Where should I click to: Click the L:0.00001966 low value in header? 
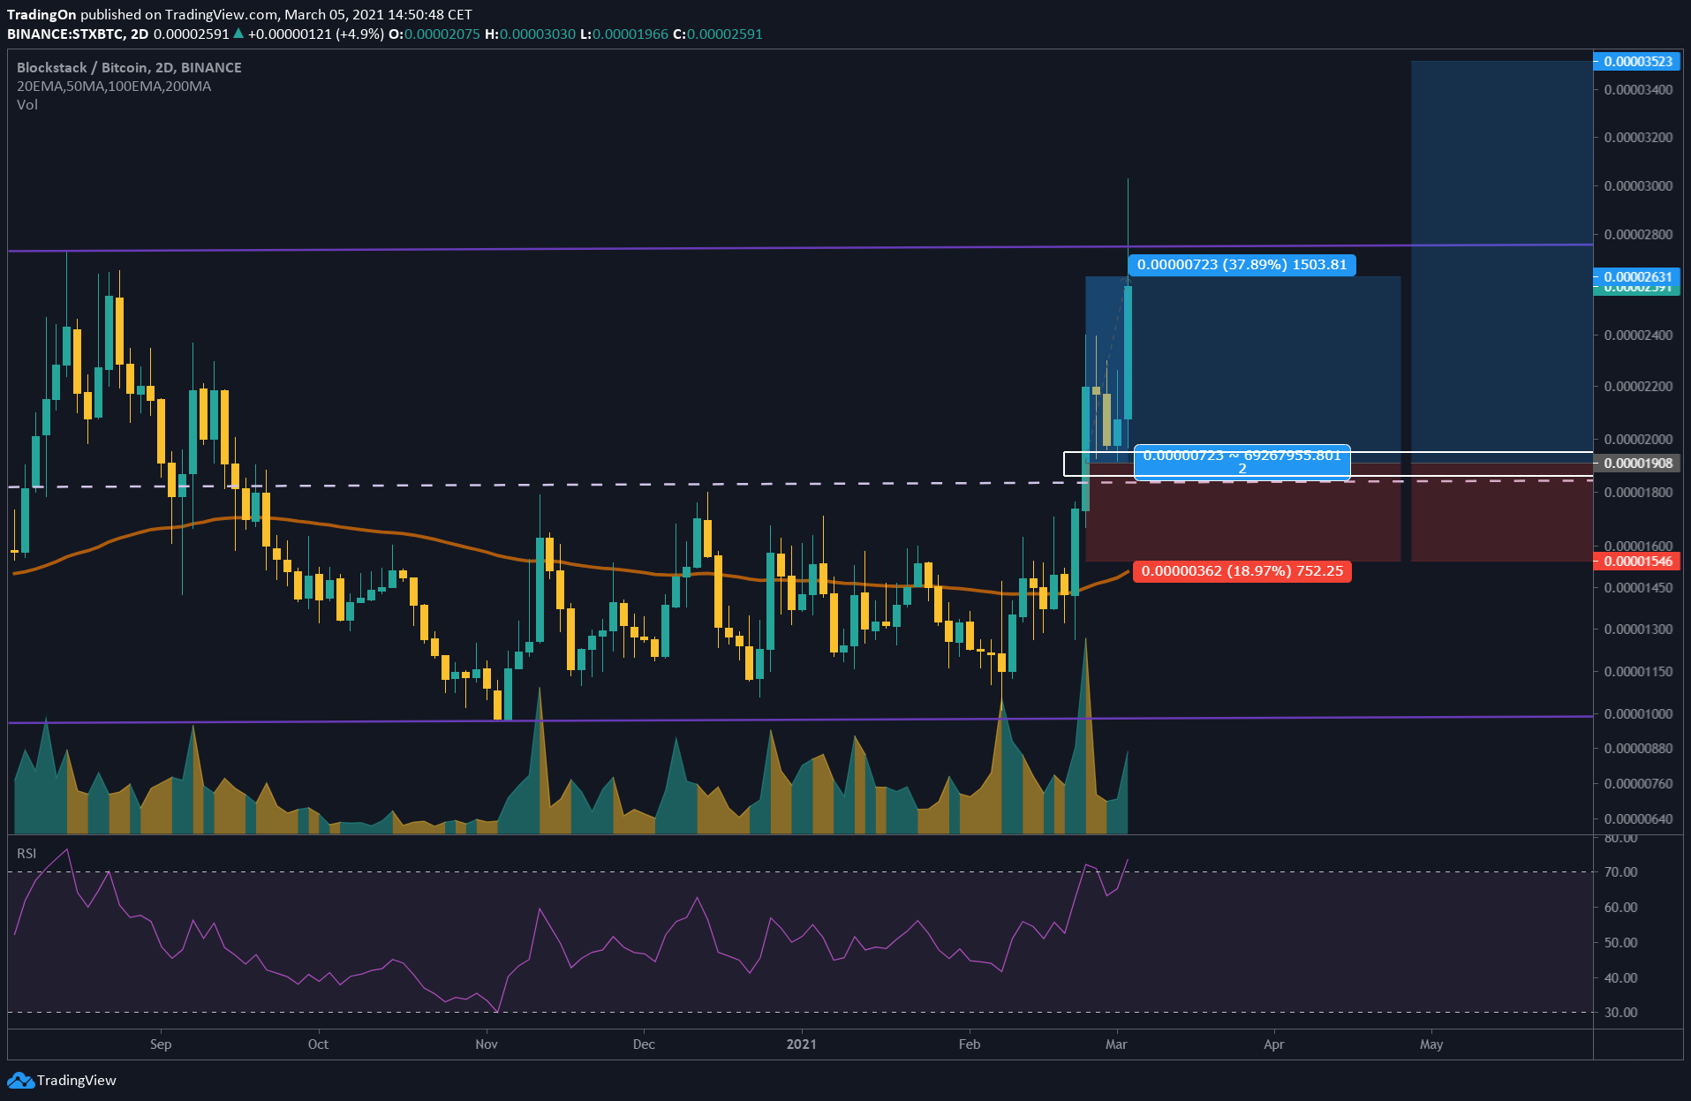pyautogui.click(x=624, y=34)
